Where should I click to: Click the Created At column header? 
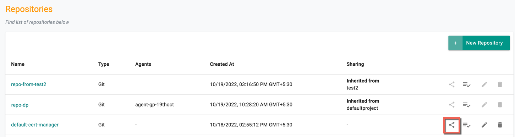222,64
